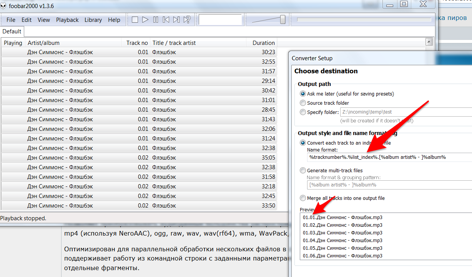The height and width of the screenshot is (277, 472).
Task: Choose 'Source track folder' radio button
Action: (x=303, y=103)
